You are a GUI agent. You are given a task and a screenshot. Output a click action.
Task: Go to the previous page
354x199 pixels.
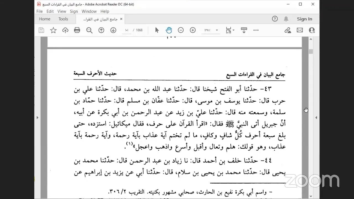coord(101,30)
